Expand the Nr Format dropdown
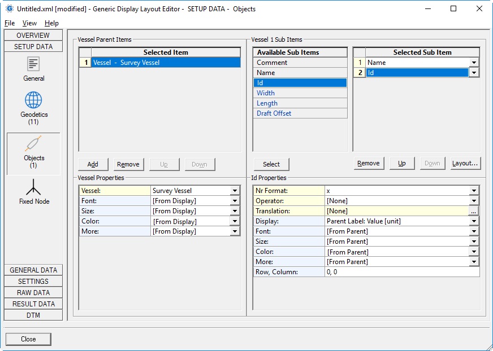The height and width of the screenshot is (351, 493). [x=474, y=191]
